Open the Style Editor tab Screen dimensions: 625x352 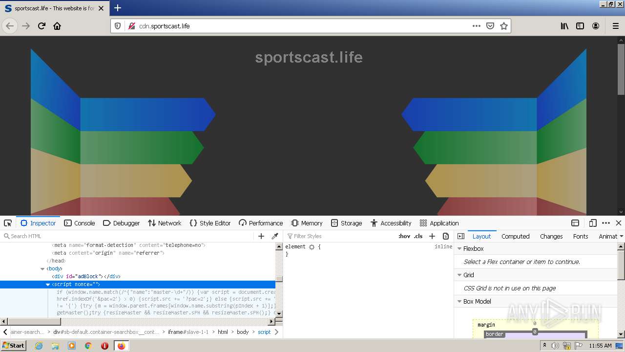tap(210, 223)
